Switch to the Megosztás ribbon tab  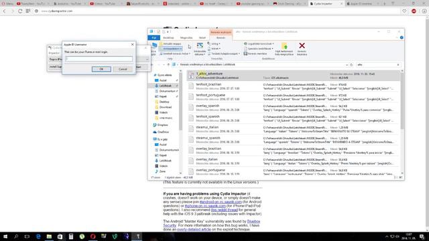[186, 37]
